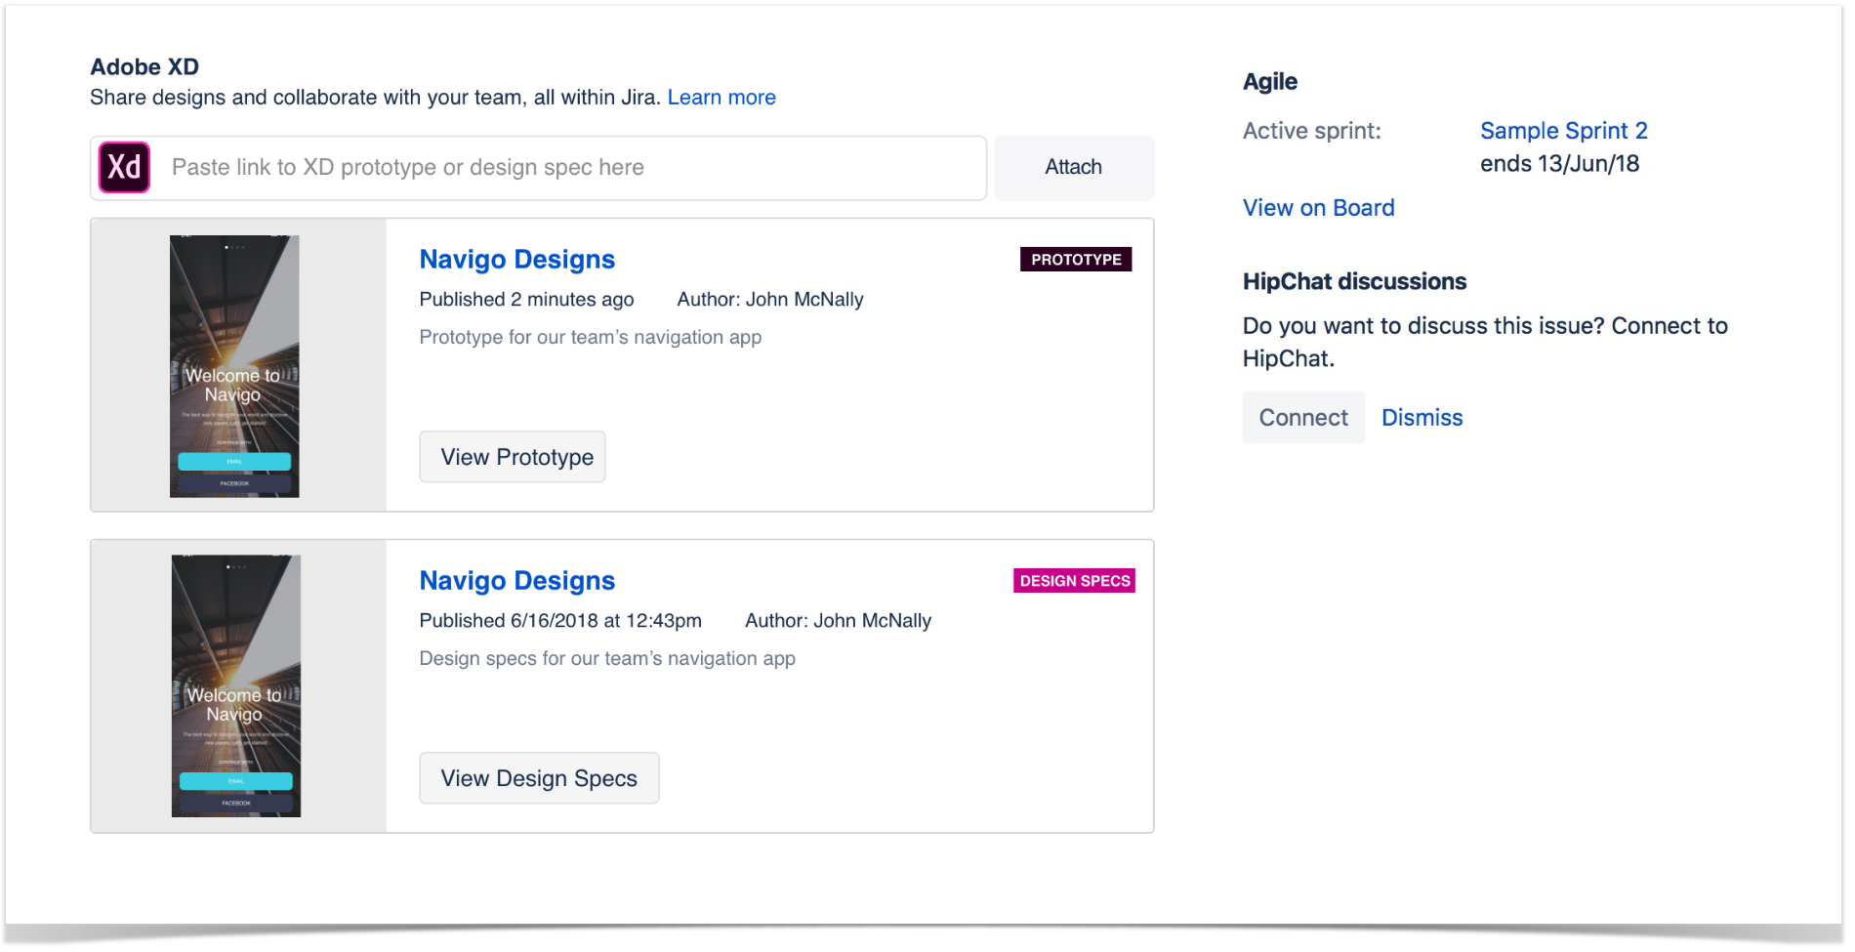Image resolution: width=1855 pixels, height=952 pixels.
Task: Select 'Author: John McNally' in design specs card
Action: (x=838, y=621)
